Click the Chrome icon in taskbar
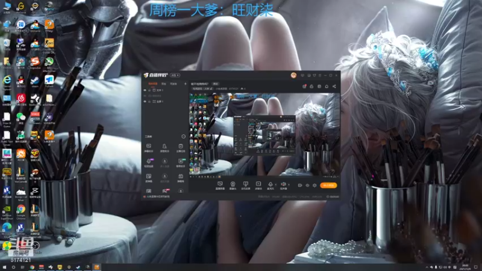Image resolution: width=482 pixels, height=271 pixels. click(x=32, y=267)
